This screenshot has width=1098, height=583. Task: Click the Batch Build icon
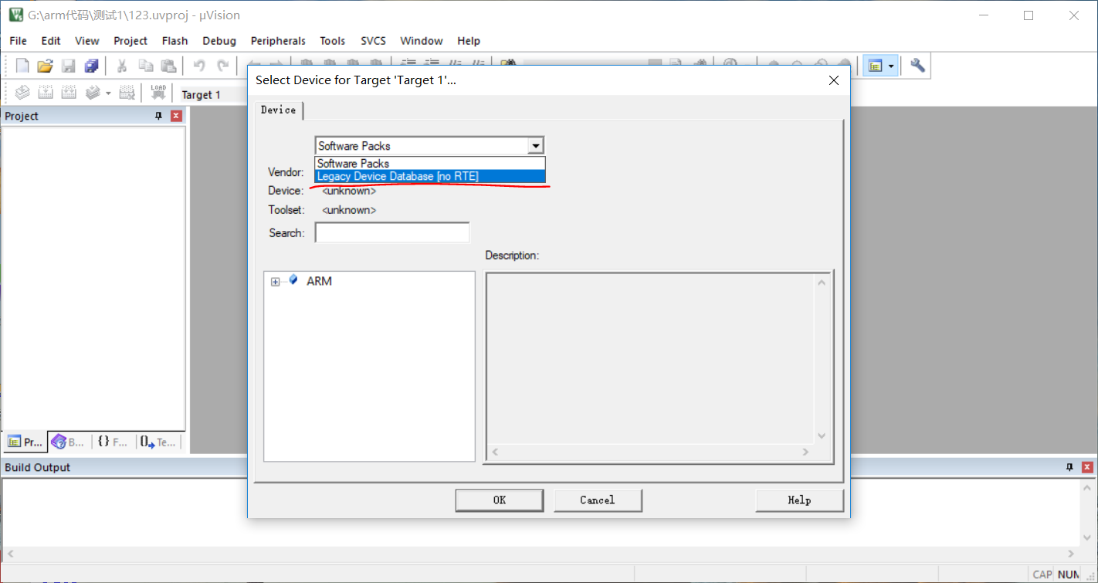93,93
